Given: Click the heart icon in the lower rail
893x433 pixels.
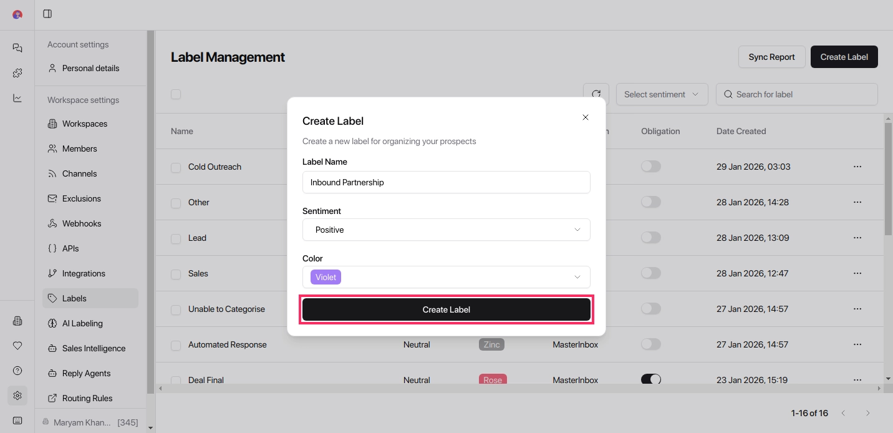Looking at the screenshot, I should (x=17, y=346).
